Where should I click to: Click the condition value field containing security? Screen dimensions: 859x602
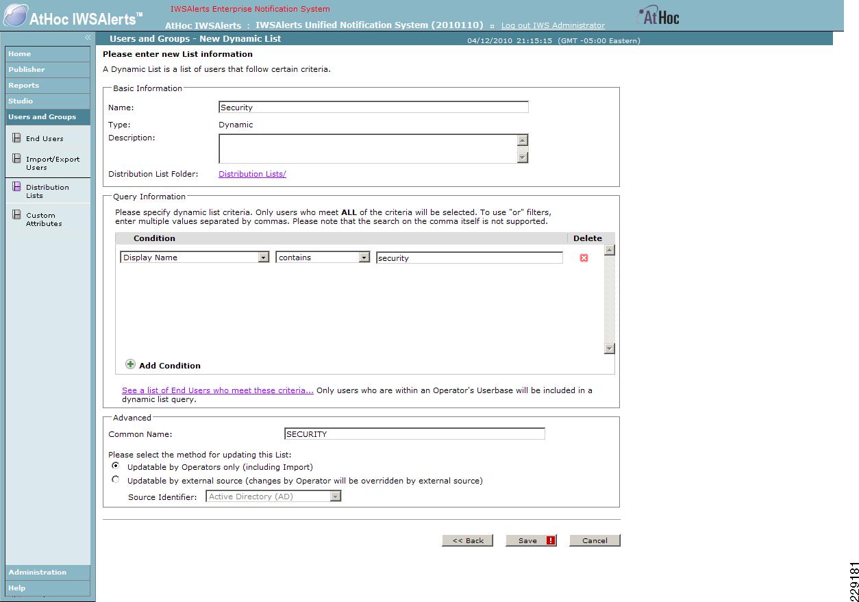(x=469, y=258)
